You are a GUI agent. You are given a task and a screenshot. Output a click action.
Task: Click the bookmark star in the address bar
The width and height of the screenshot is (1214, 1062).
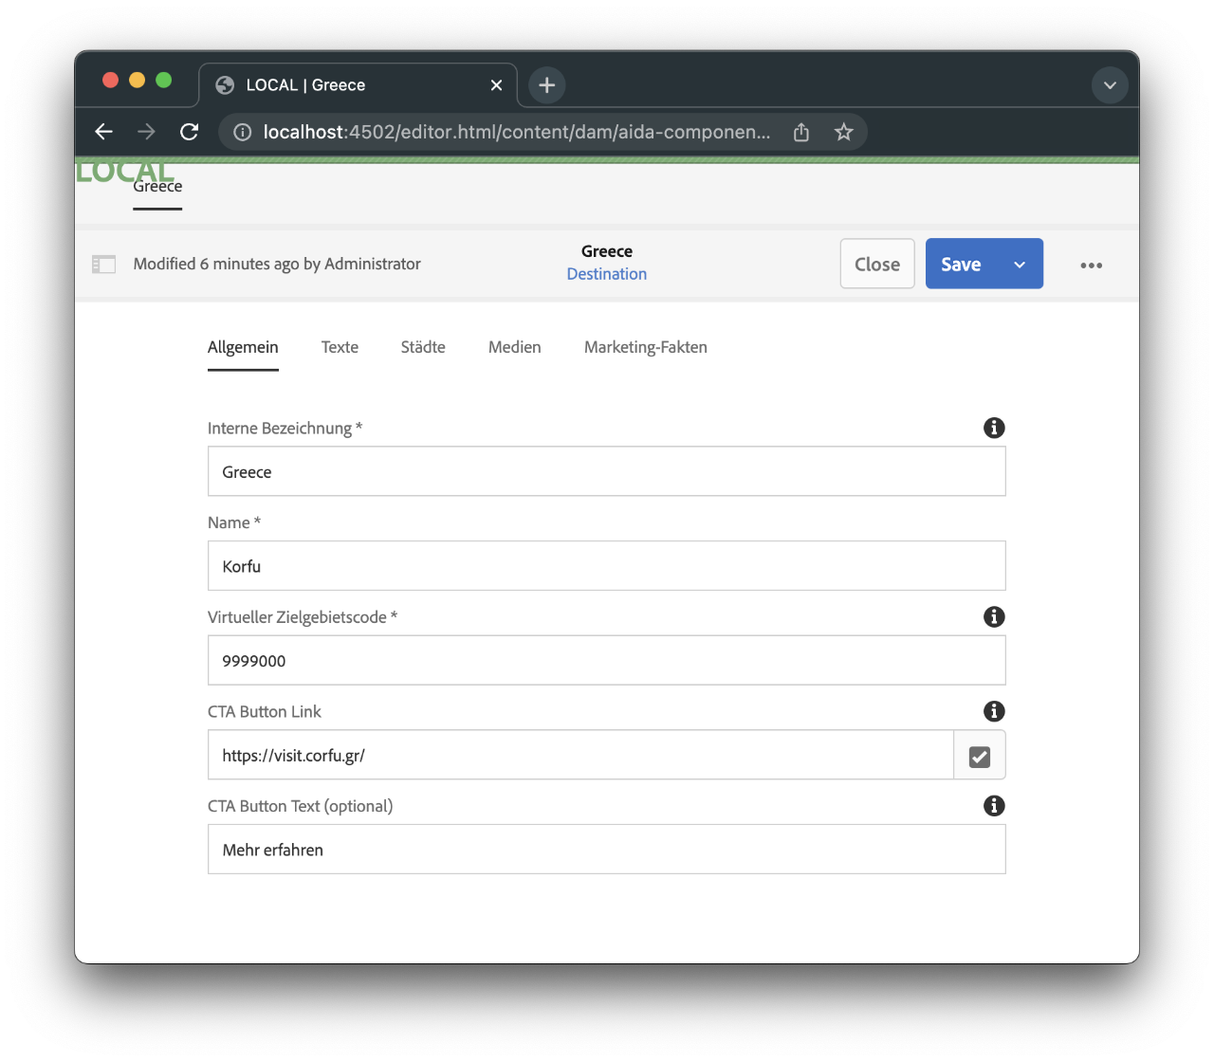pyautogui.click(x=843, y=132)
